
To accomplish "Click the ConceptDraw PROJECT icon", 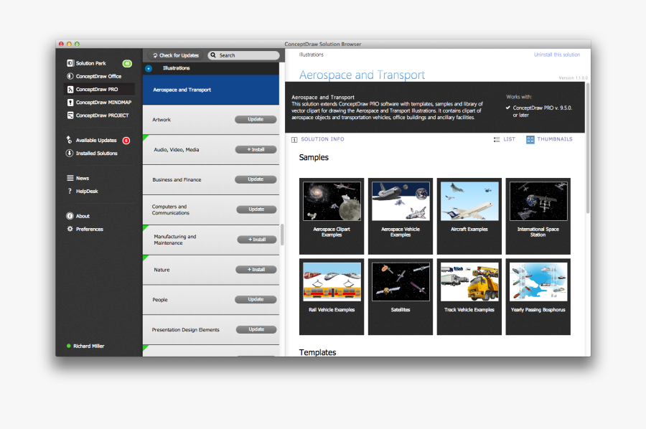I will (70, 115).
